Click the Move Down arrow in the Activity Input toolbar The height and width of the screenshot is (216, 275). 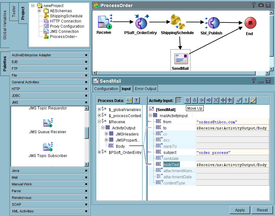(195, 100)
